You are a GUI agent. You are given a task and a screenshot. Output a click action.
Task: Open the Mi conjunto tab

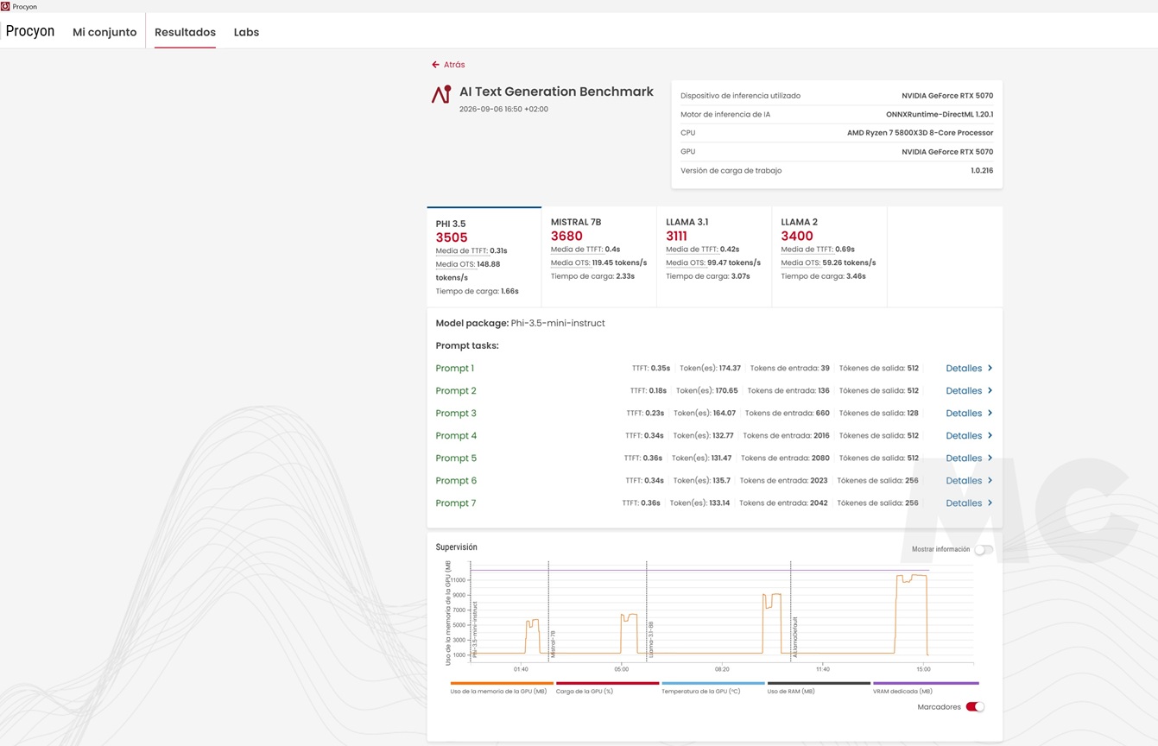(x=104, y=32)
